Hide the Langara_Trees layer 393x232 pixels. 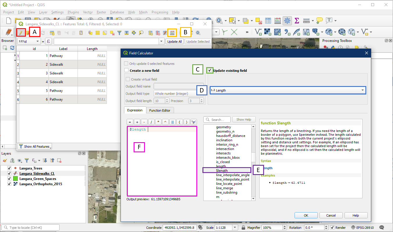[9, 168]
